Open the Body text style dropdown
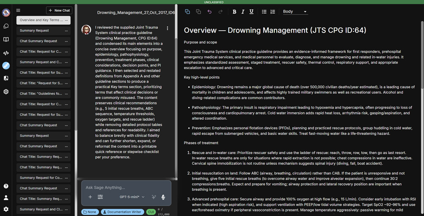The image size is (424, 216). click(x=295, y=12)
